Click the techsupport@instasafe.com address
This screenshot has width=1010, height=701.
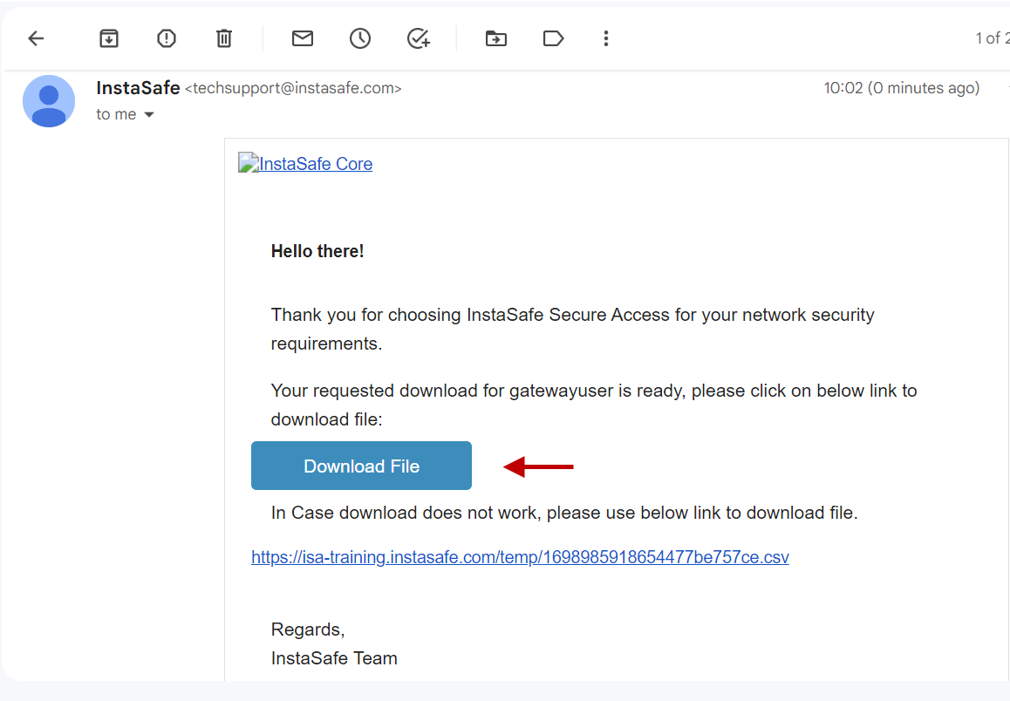[x=293, y=88]
